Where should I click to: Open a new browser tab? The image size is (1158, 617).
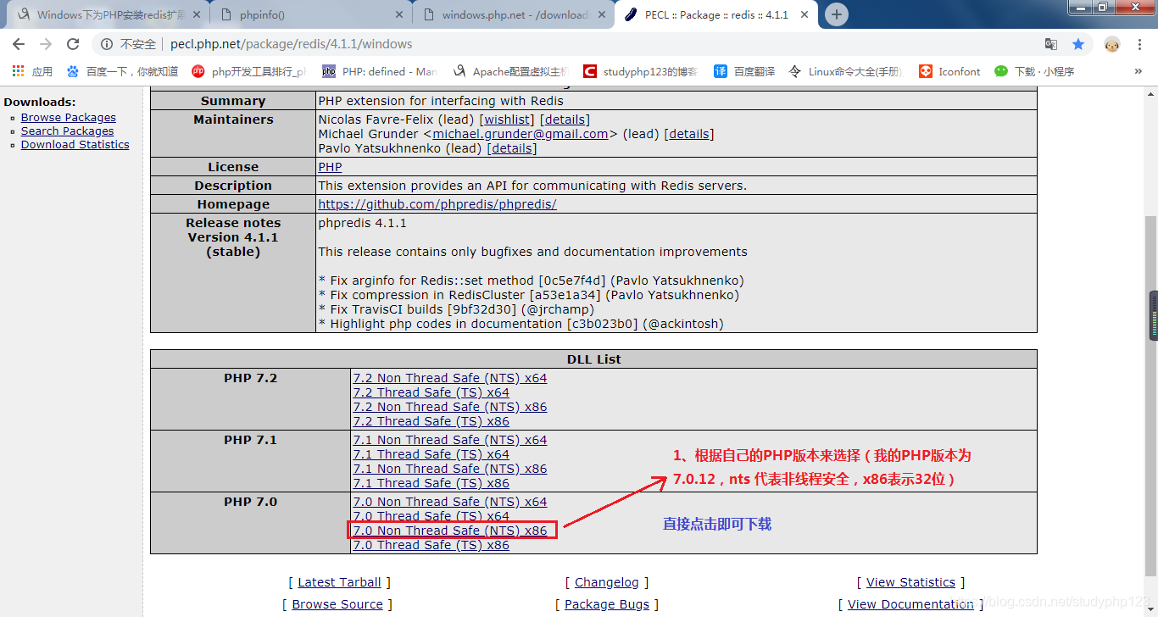tap(837, 14)
